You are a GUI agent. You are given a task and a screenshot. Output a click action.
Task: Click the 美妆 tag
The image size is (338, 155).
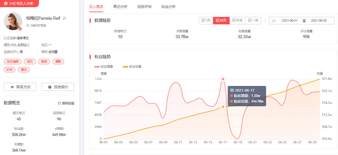pyautogui.click(x=24, y=70)
